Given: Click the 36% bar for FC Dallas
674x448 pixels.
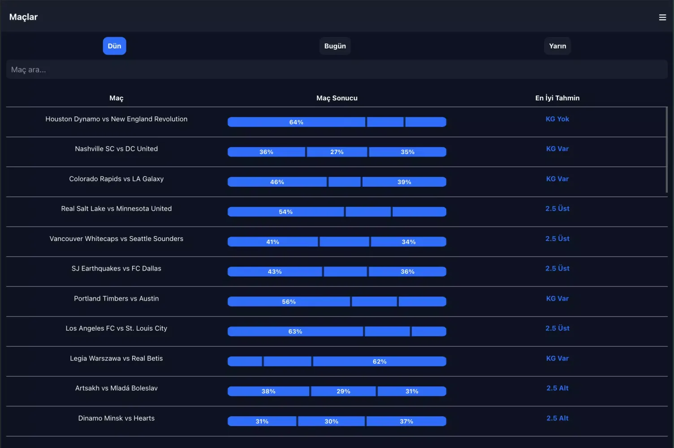Looking at the screenshot, I should pos(407,271).
